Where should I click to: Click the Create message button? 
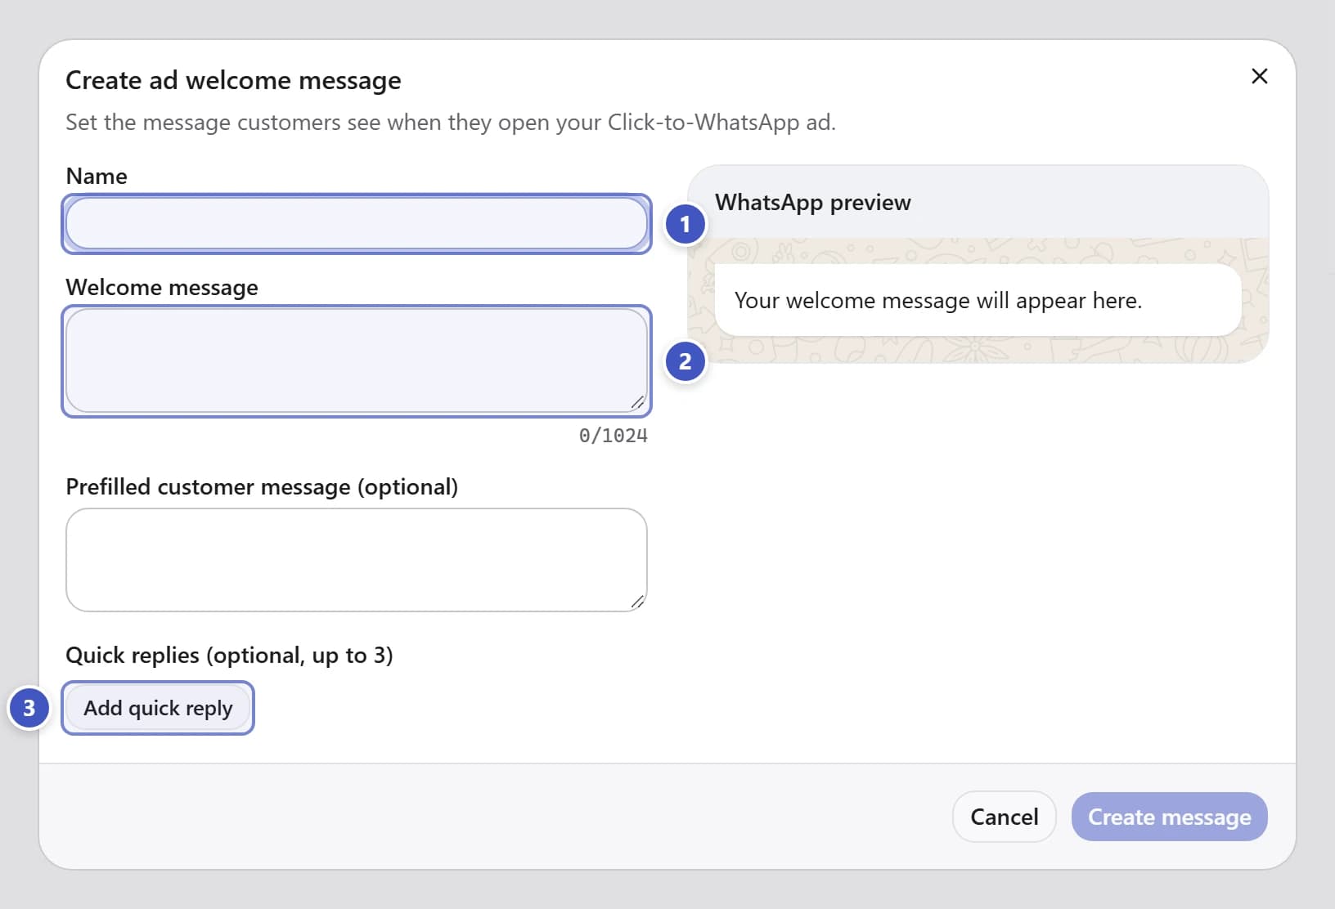[1169, 817]
